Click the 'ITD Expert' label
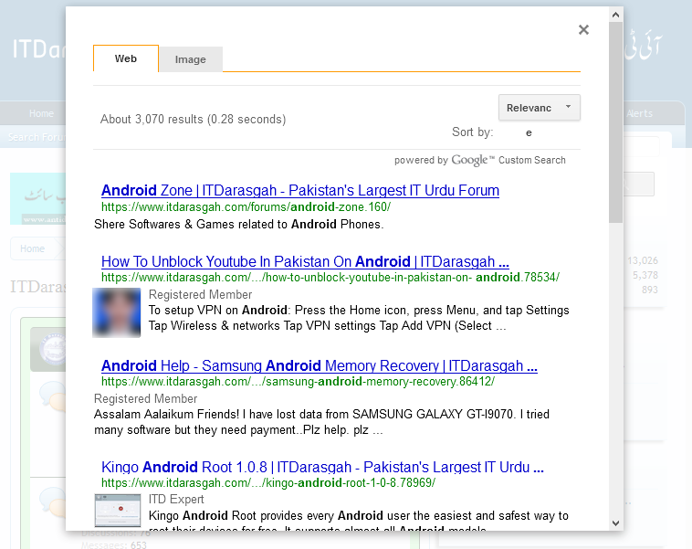This screenshot has width=692, height=549. [176, 499]
